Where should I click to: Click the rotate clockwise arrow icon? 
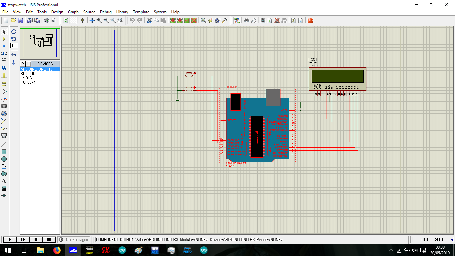pyautogui.click(x=14, y=32)
